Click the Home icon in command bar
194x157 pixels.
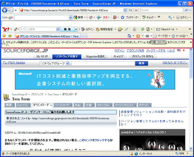[x=129, y=36]
